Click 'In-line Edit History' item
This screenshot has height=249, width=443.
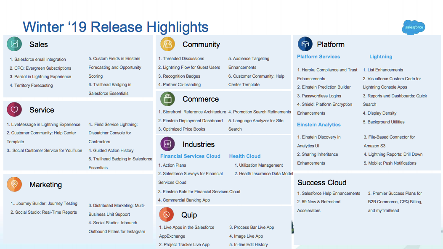tap(249, 245)
